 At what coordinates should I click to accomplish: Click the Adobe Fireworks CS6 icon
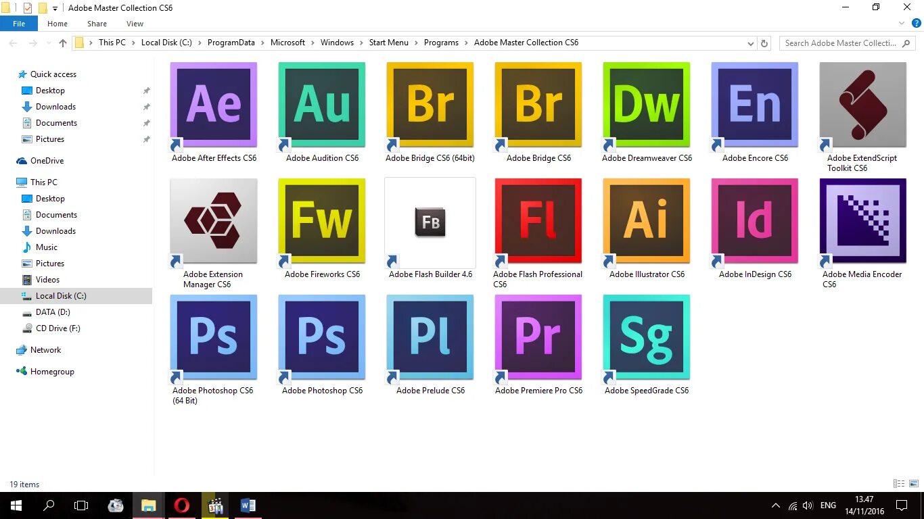pyautogui.click(x=322, y=221)
